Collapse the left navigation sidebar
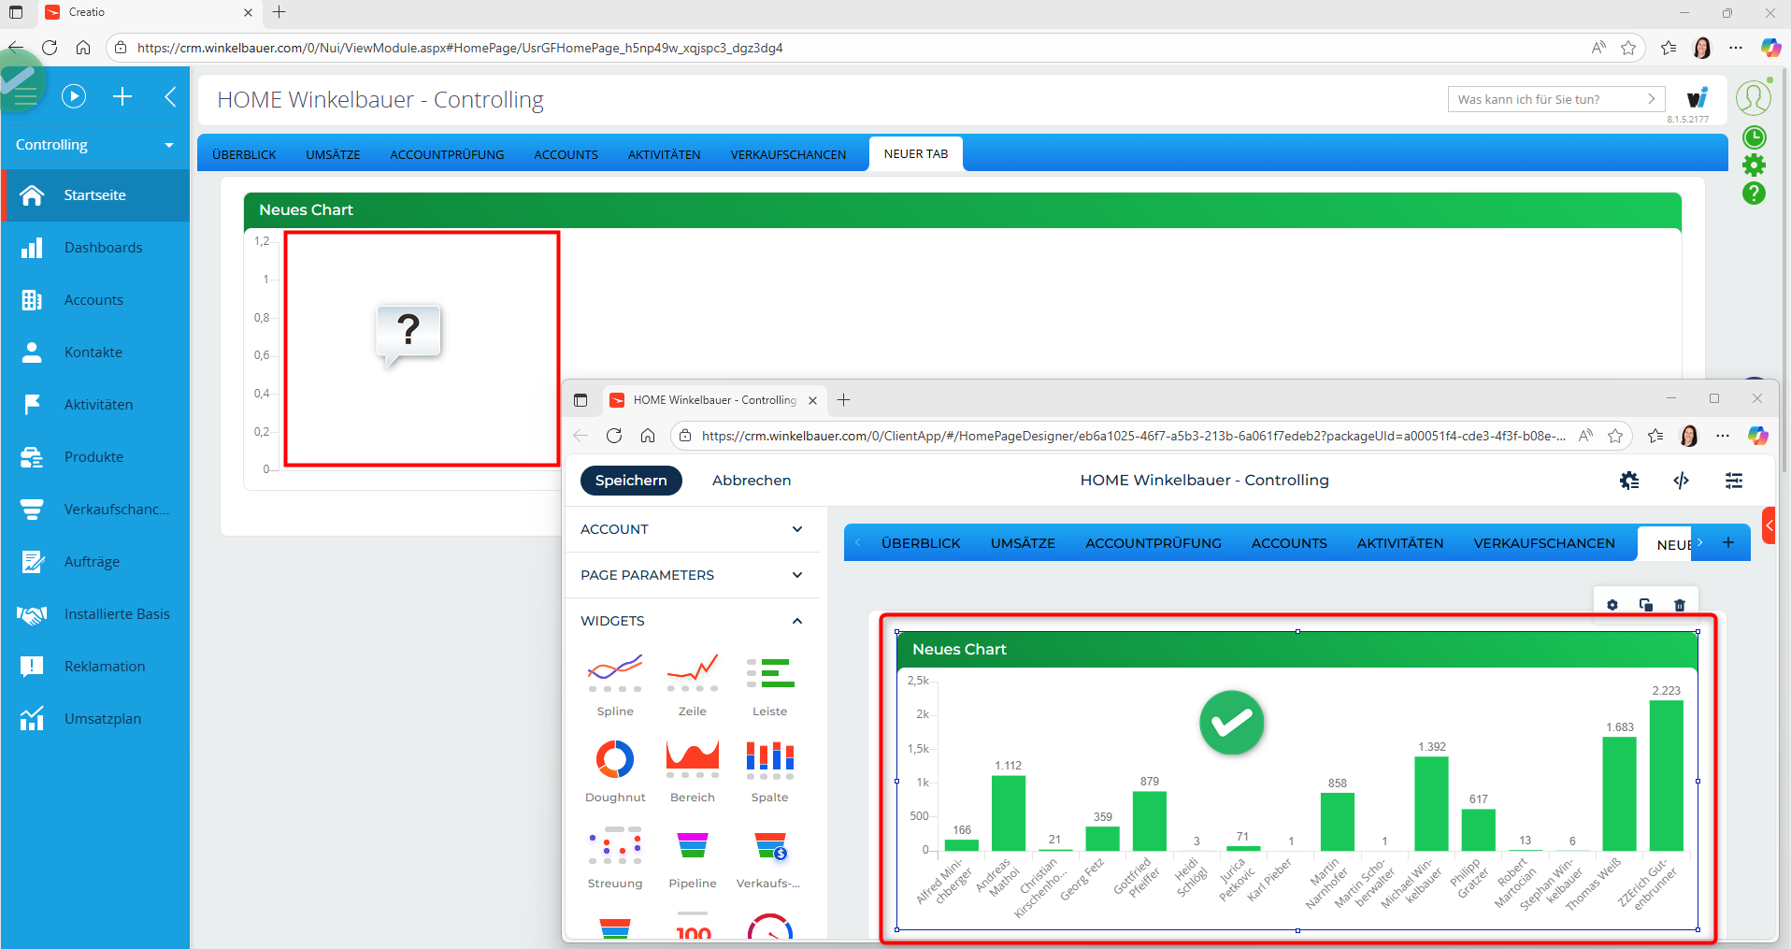The width and height of the screenshot is (1791, 949). point(170,96)
